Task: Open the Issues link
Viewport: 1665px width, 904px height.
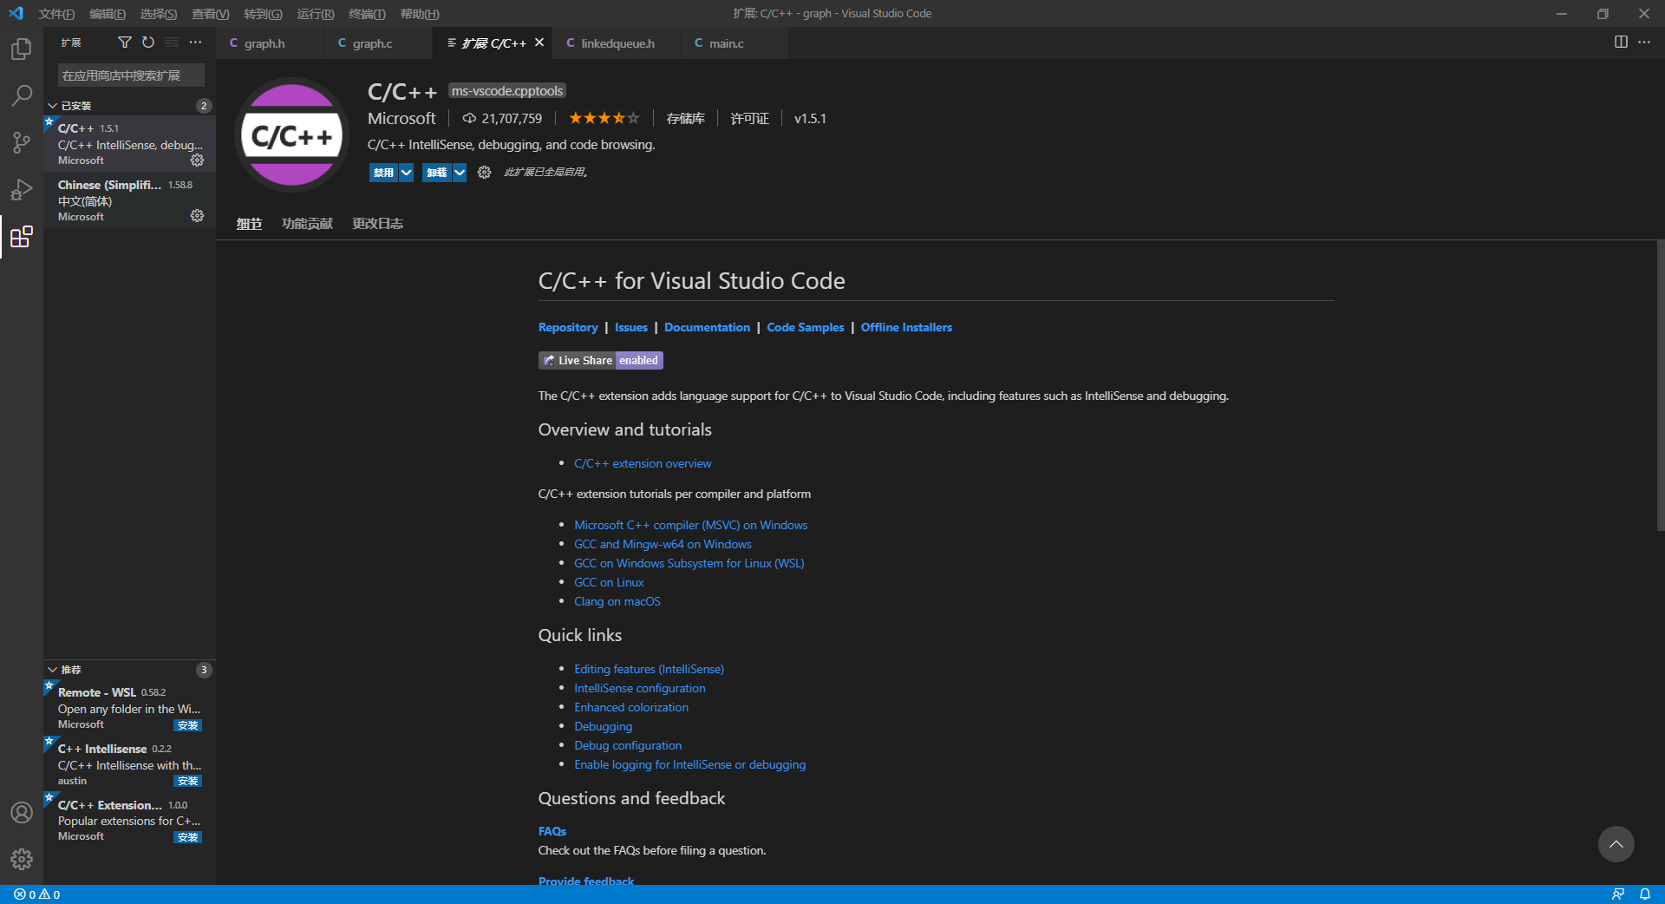Action: pos(631,327)
